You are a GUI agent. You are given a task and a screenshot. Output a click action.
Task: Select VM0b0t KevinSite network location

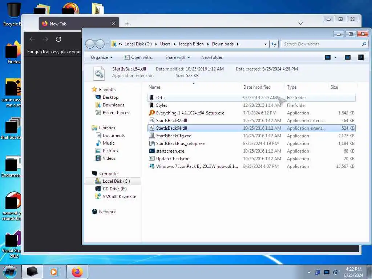point(119,197)
